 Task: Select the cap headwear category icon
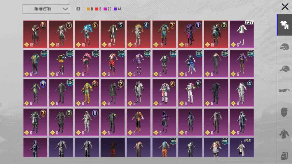(x=284, y=68)
